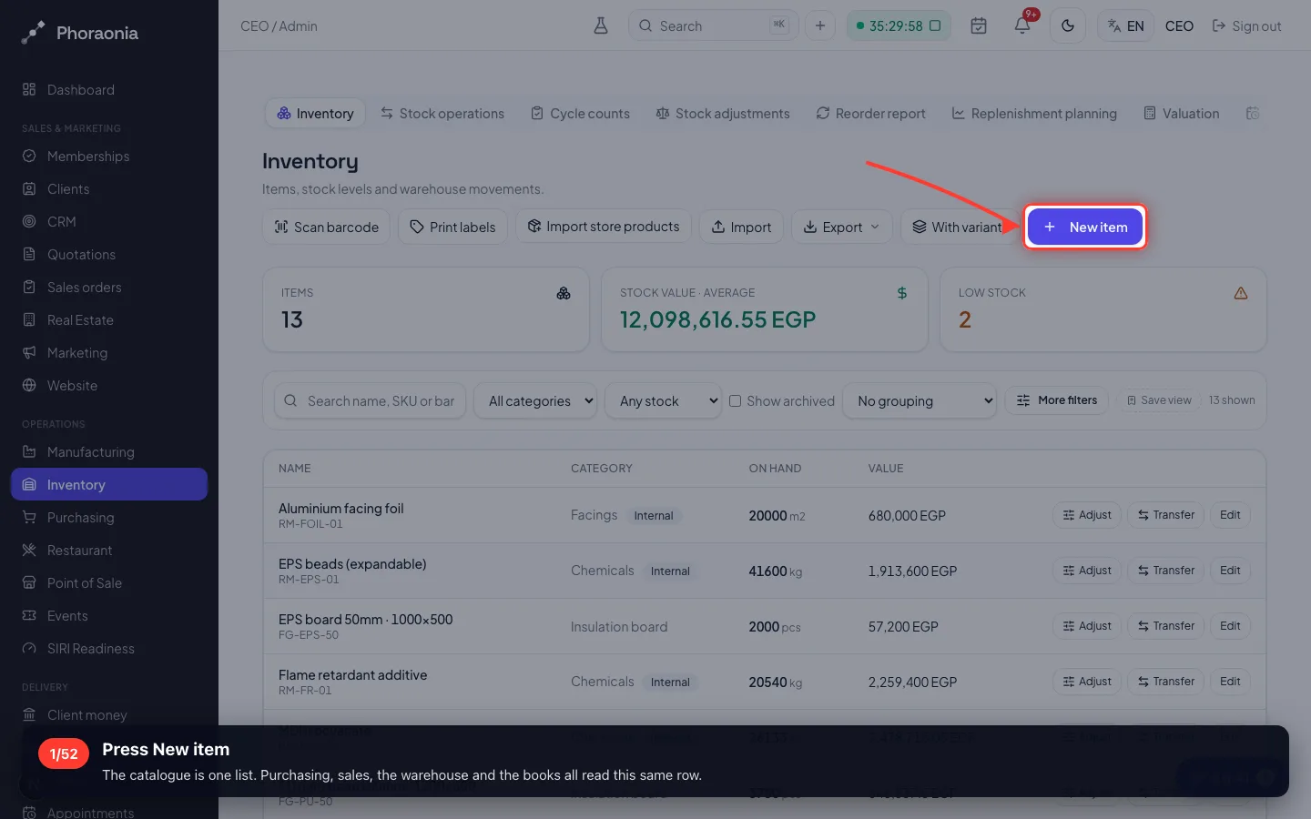
Task: Open Sales orders in sidebar
Action: coord(109,287)
